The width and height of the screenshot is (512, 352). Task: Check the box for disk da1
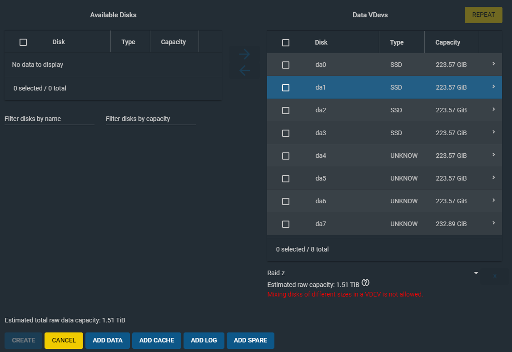(x=286, y=88)
